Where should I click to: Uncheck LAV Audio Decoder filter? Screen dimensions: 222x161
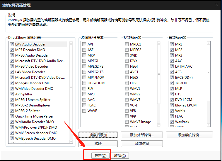[12, 44]
